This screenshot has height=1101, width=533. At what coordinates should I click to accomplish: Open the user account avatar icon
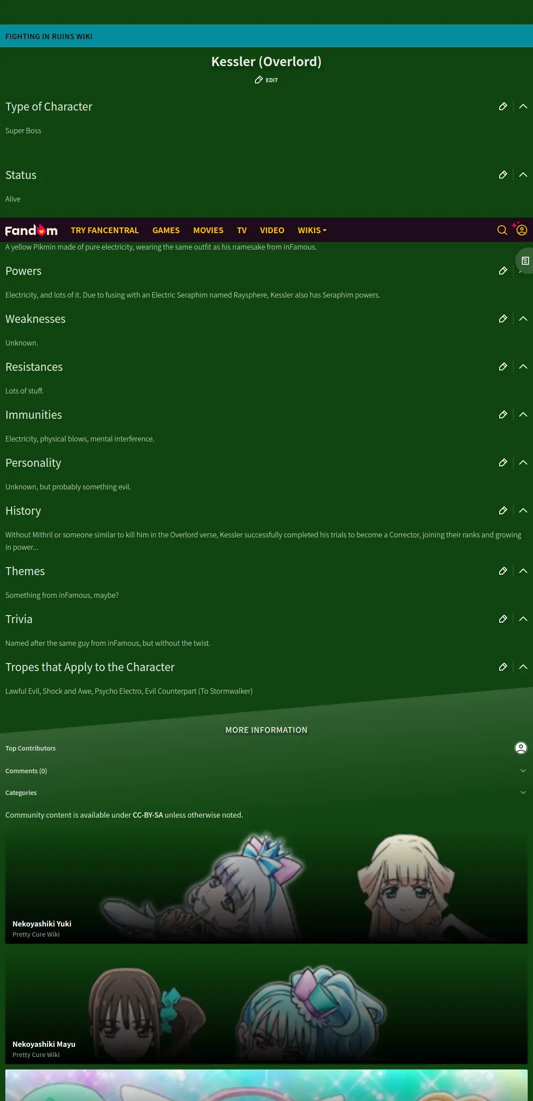point(522,230)
